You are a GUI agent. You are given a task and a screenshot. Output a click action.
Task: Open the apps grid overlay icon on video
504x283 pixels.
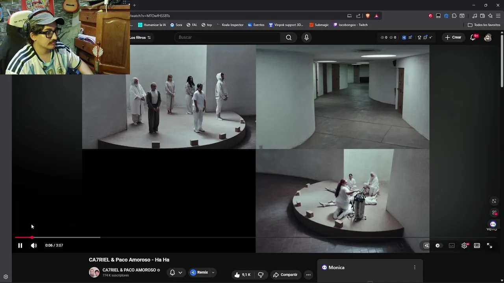pyautogui.click(x=494, y=213)
